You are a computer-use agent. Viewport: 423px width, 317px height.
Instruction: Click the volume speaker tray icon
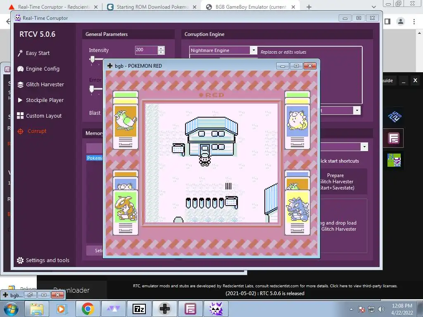click(381, 309)
